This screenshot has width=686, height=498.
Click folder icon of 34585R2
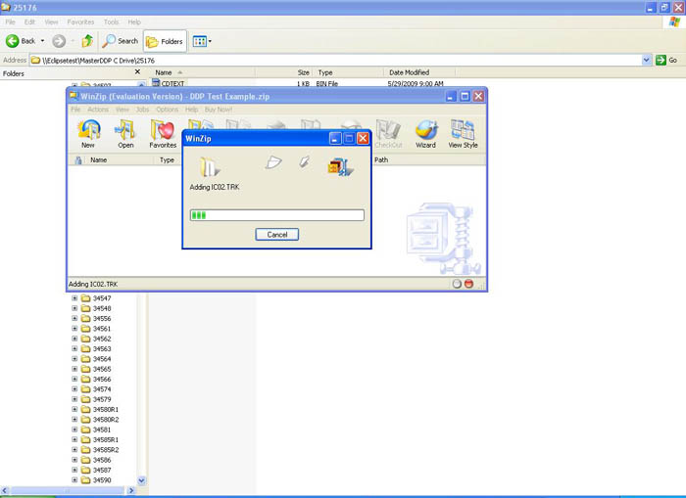tap(86, 449)
